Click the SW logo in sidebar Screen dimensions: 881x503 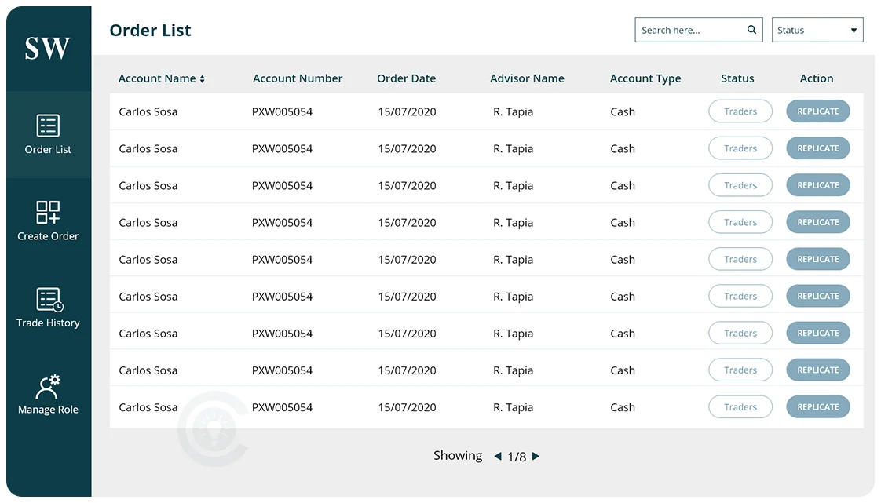[48, 49]
